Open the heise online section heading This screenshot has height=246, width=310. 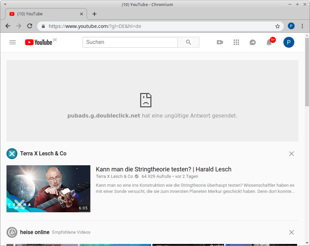click(x=35, y=232)
